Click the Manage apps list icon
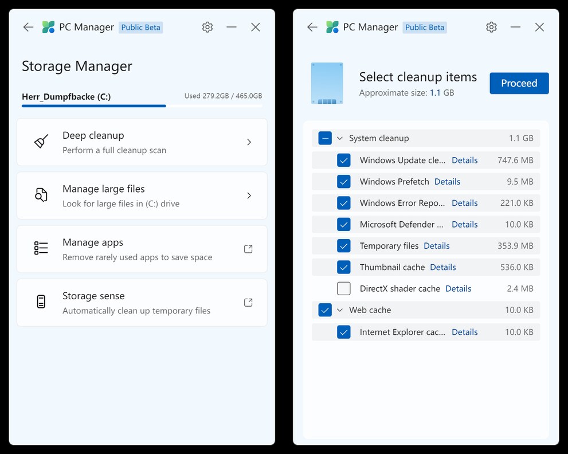 coord(41,248)
